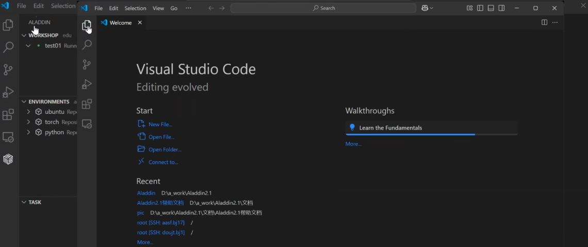Viewport: 588px width, 247px height.
Task: Click the Search command center field
Action: 323,8
